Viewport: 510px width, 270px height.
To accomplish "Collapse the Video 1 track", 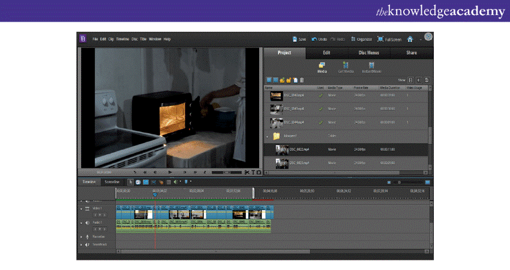I will tap(81, 208).
